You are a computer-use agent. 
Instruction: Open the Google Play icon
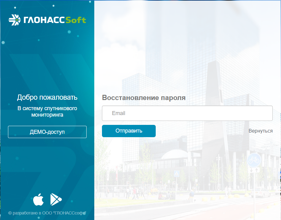(56, 199)
